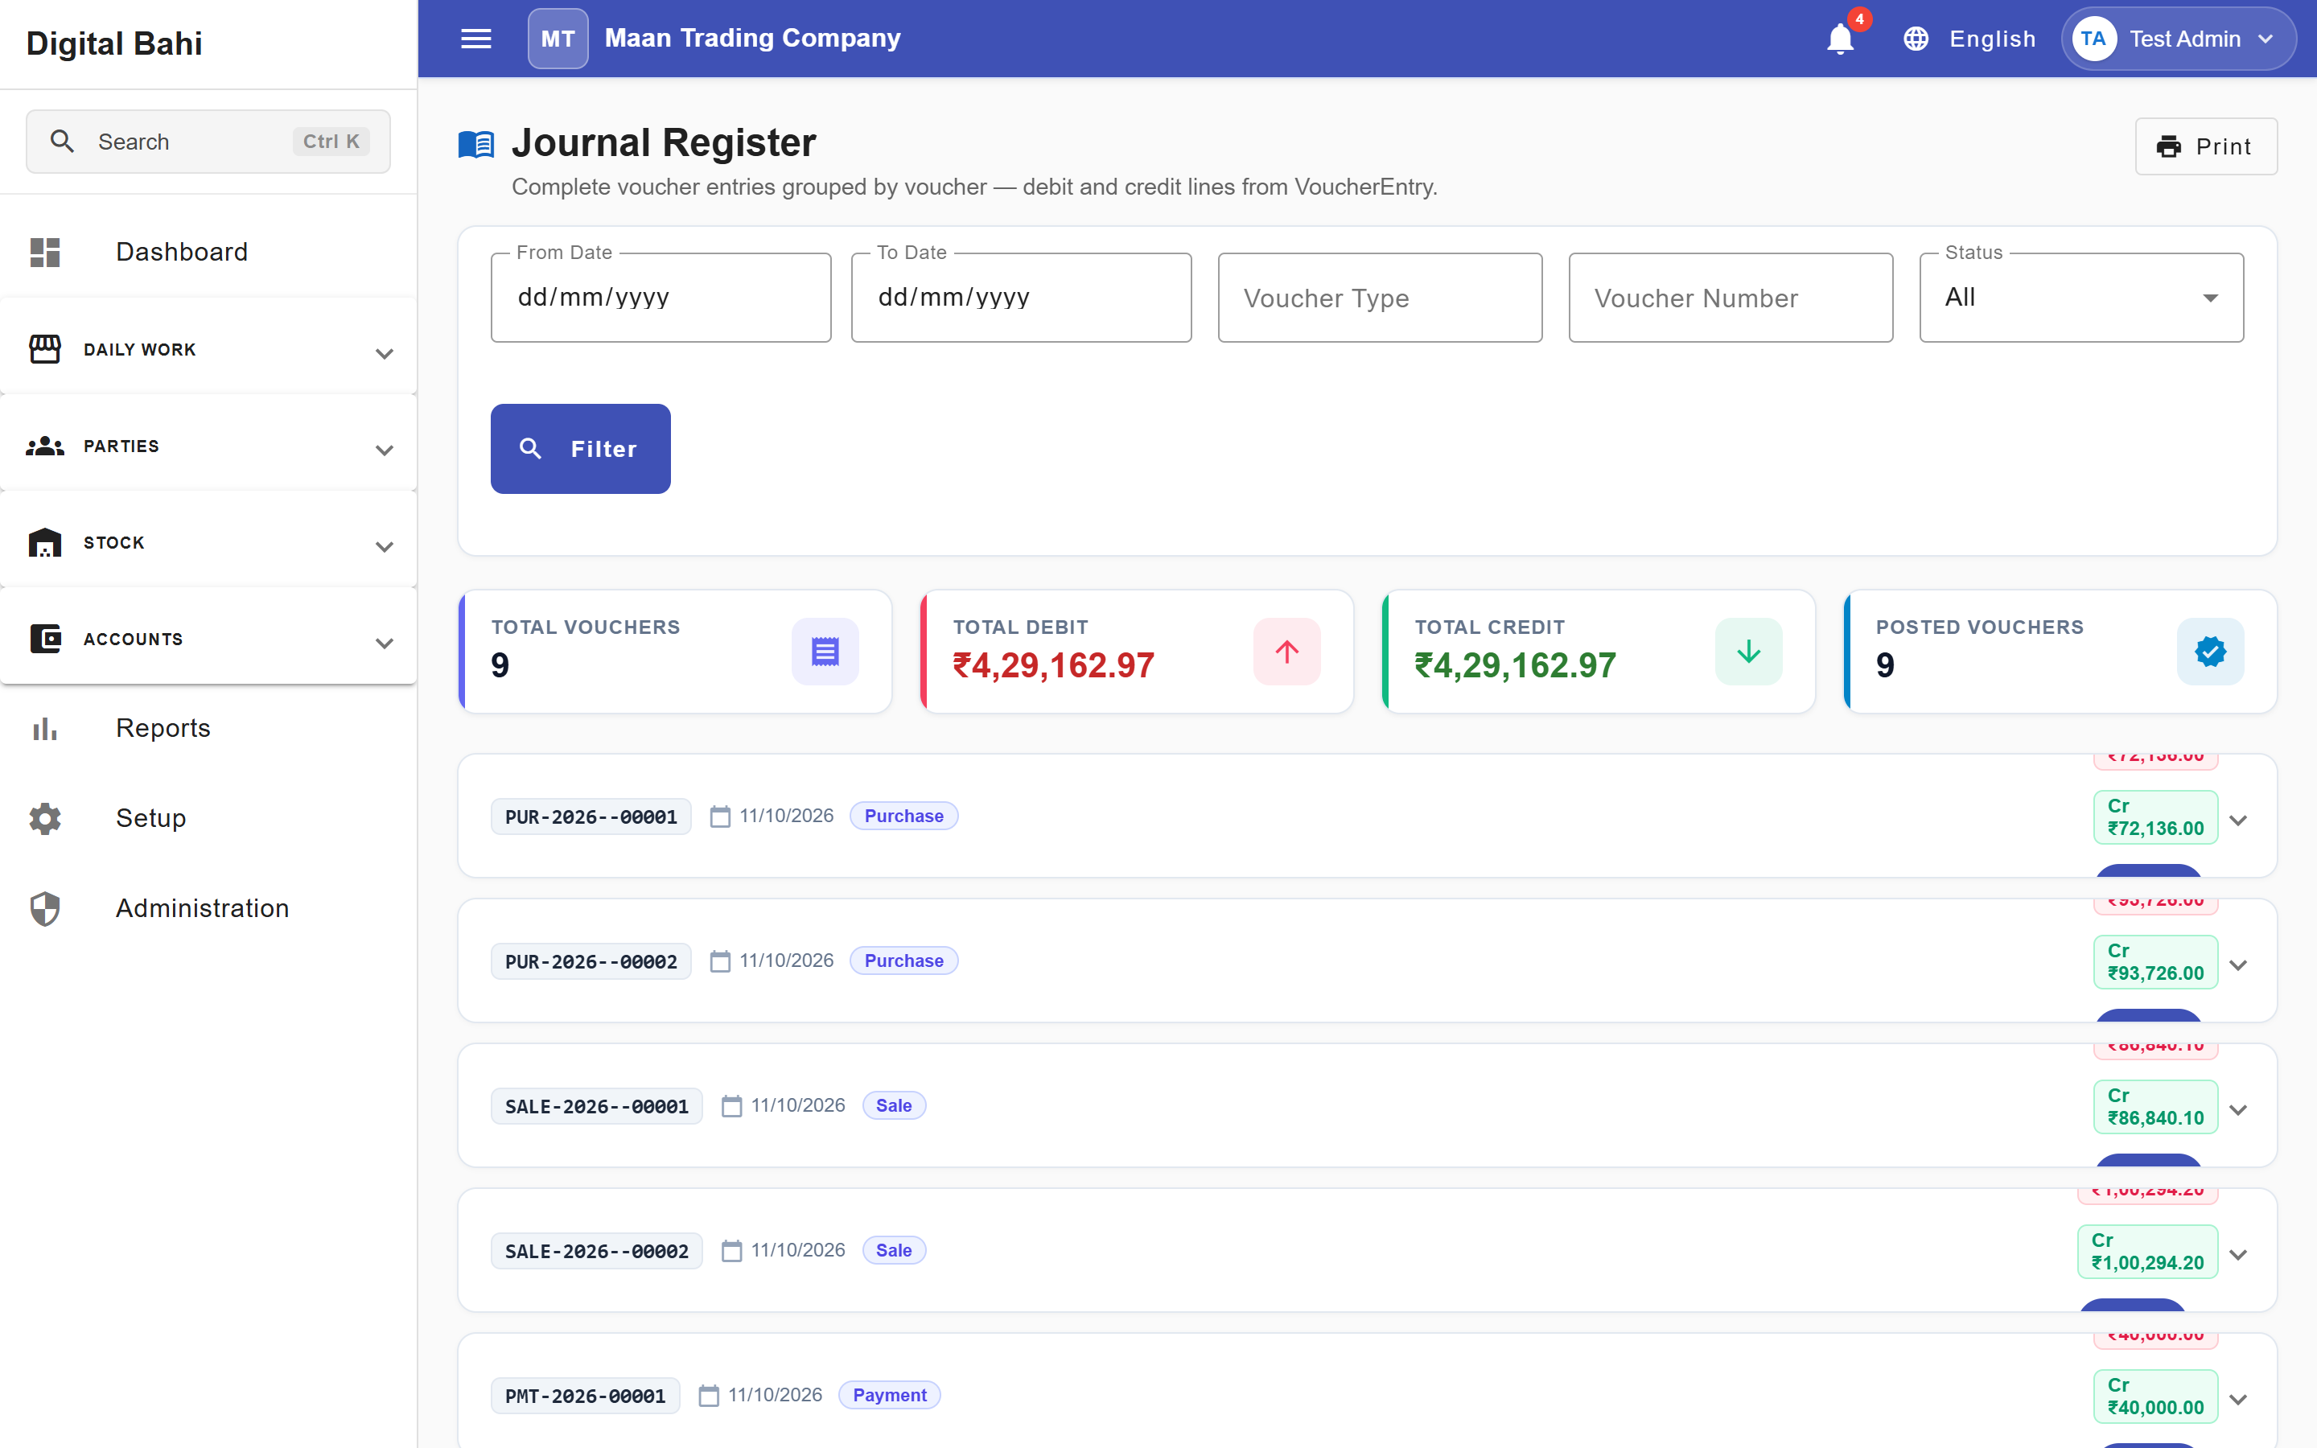
Task: Click the Print button
Action: (x=2205, y=146)
